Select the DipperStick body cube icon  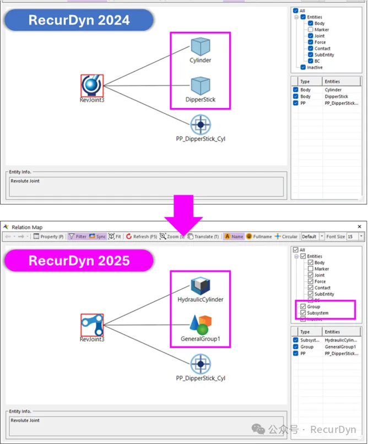[x=201, y=86]
